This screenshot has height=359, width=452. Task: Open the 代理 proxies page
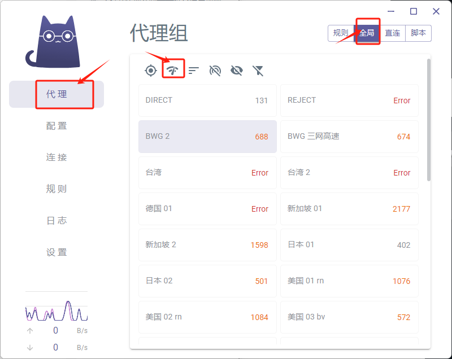click(56, 94)
